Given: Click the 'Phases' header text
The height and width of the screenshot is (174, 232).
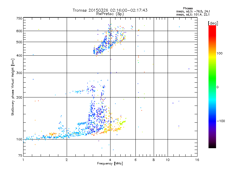Looking at the screenshot, I should 188,8.
